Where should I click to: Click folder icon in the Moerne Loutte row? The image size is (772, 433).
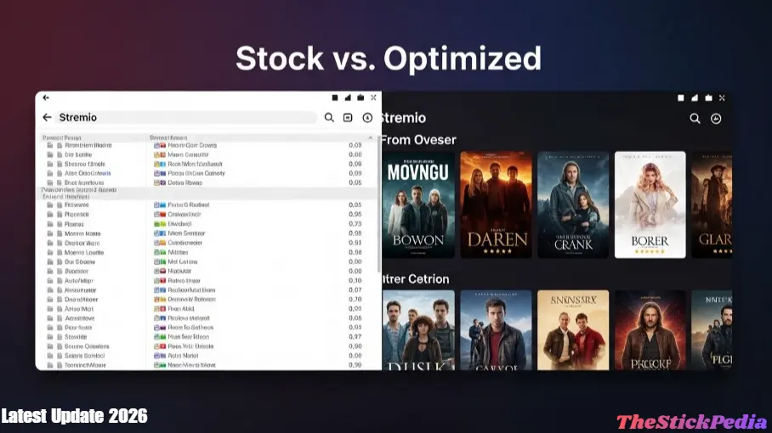49,253
